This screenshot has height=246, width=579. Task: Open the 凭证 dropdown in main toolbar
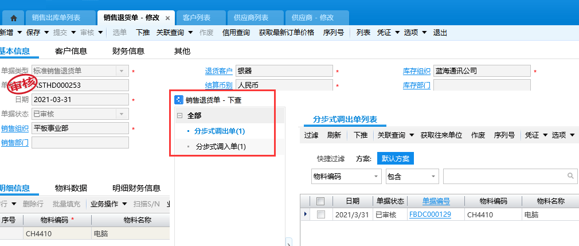click(x=397, y=33)
